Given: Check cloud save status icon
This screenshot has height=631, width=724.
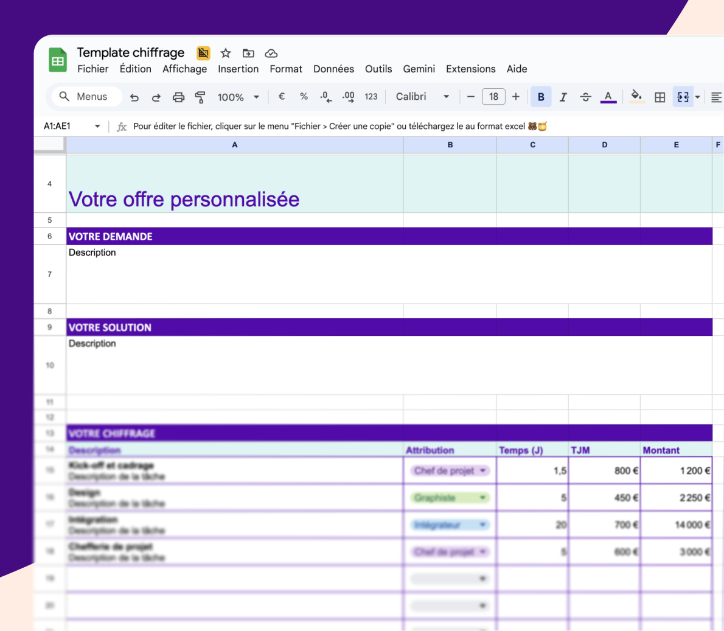Looking at the screenshot, I should pos(271,54).
